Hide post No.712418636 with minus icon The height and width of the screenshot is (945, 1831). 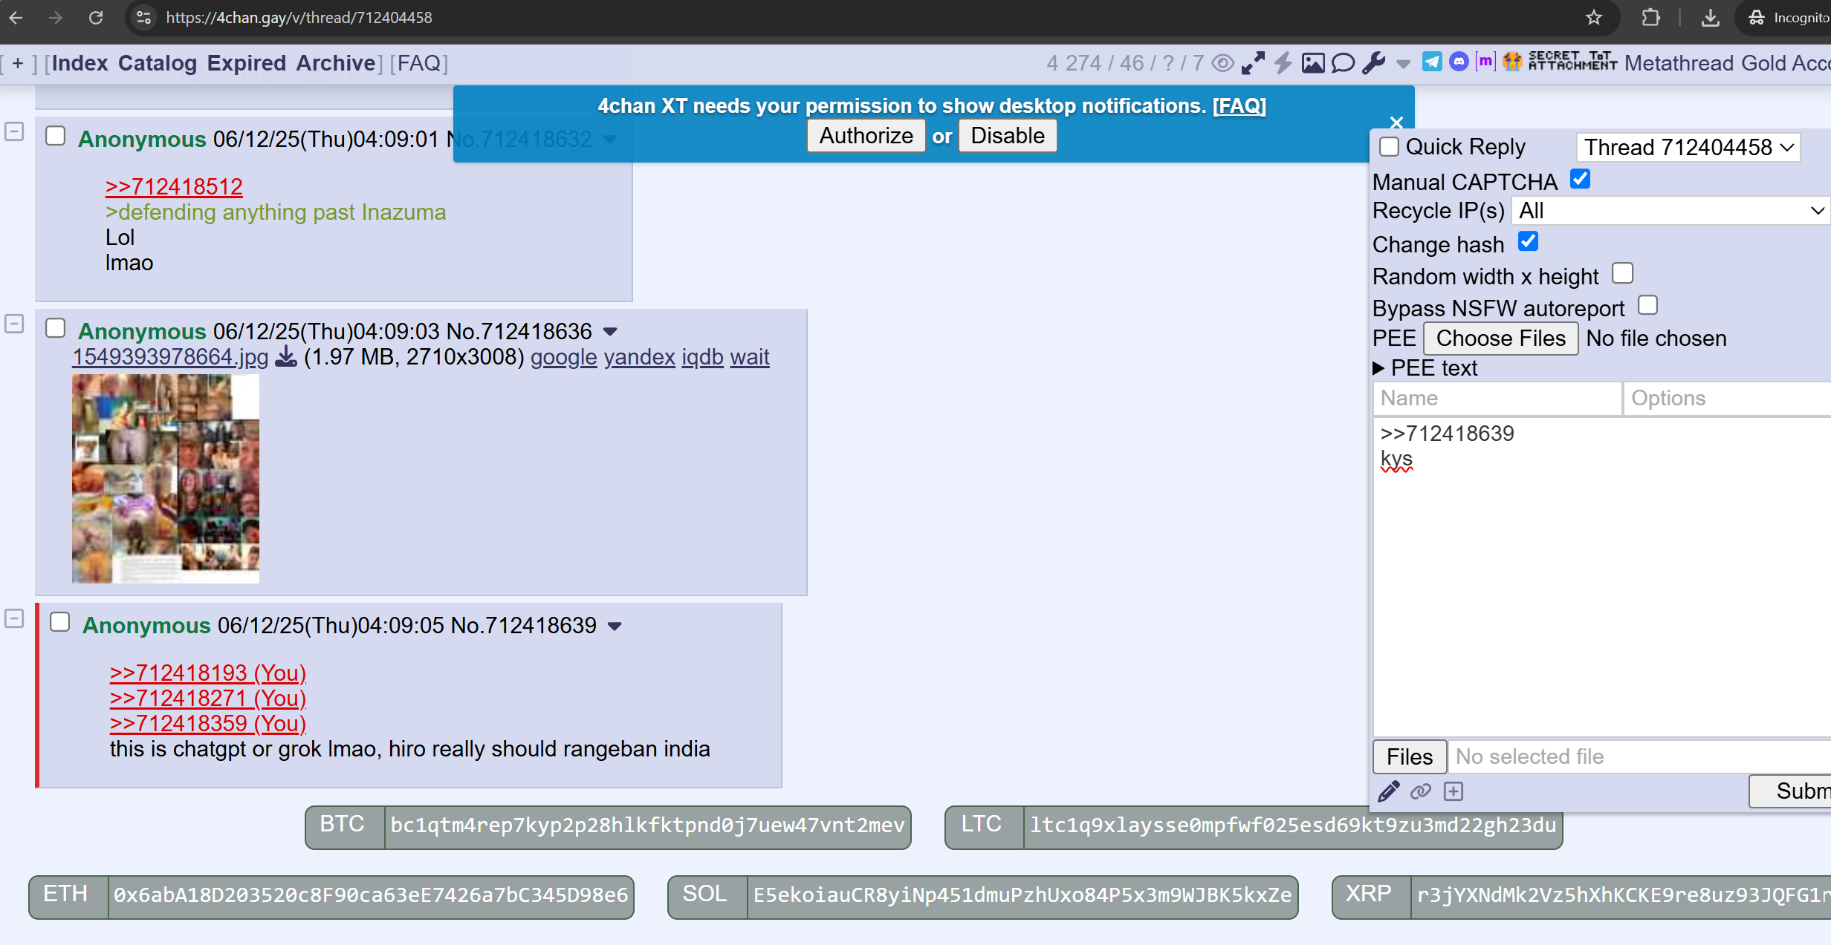coord(15,324)
